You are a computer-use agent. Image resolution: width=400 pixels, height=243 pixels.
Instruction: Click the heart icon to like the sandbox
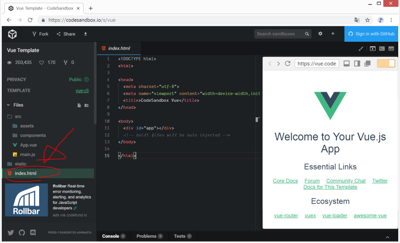42,63
